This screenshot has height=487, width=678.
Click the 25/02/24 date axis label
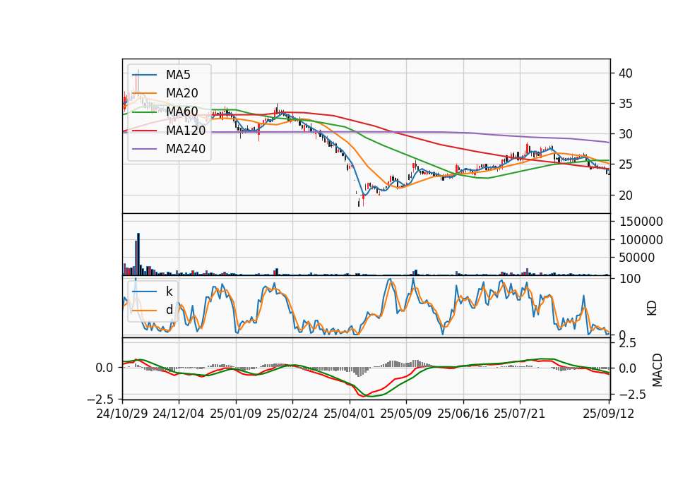[x=292, y=414]
